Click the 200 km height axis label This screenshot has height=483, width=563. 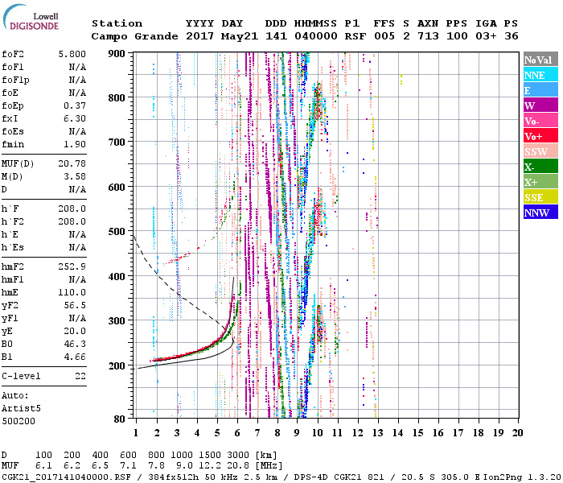coord(117,365)
